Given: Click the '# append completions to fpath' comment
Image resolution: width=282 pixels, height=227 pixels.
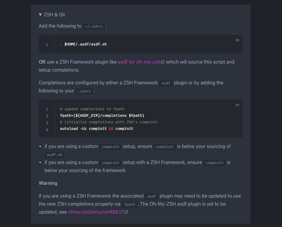Looking at the screenshot, I should coord(92,109).
